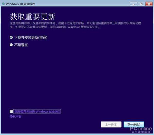Image resolution: width=154 pixels, height=135 pixels.
Task: Select the 下载并安装更新(推荐) radio button
Action: coord(11,38)
